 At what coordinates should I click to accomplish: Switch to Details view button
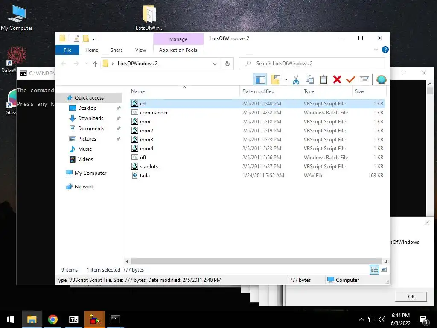[374, 269]
